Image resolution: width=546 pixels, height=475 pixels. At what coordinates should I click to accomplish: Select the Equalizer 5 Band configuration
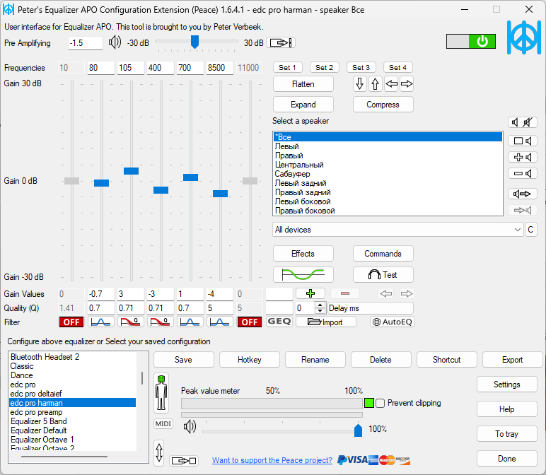[72, 421]
